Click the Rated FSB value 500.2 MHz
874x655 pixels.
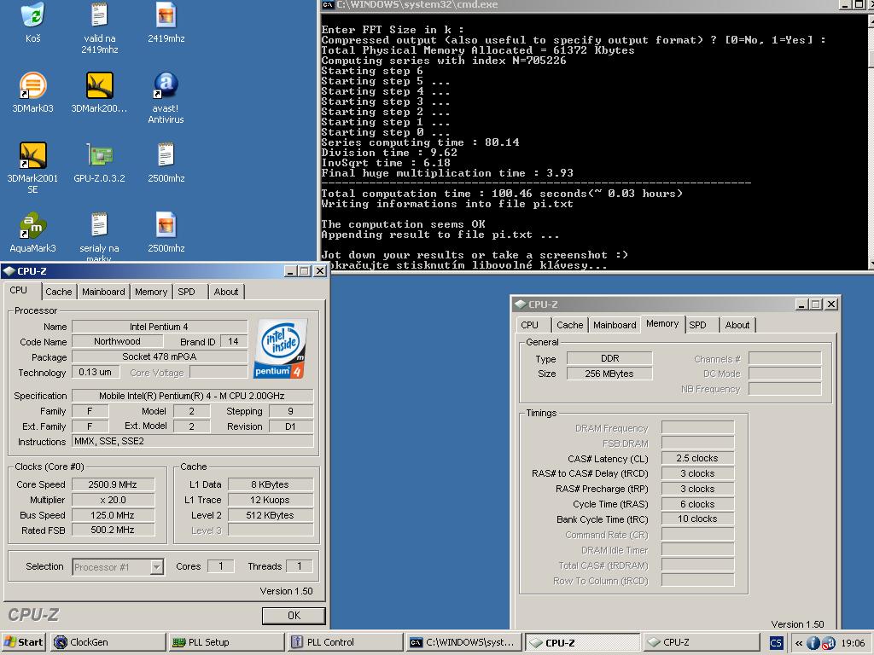(113, 530)
